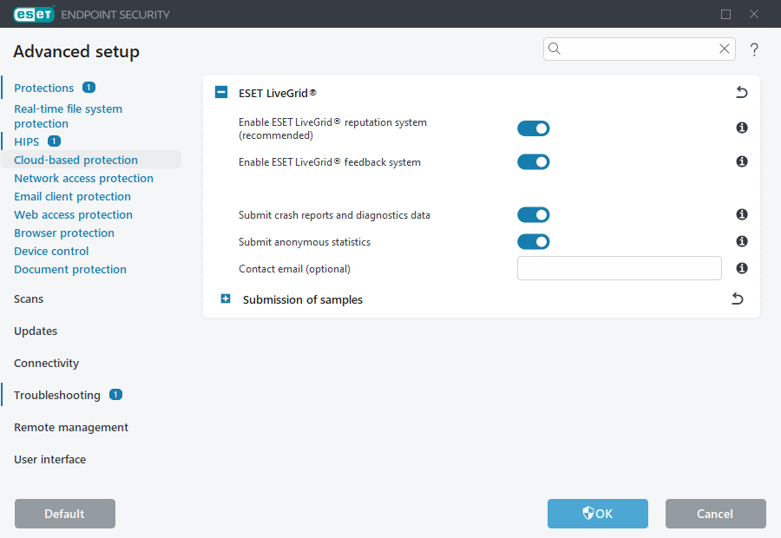The image size is (781, 538).
Task: Switch to the Troubleshooting section
Action: point(57,395)
